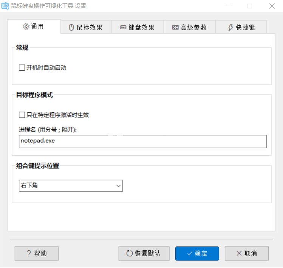Viewport: 283px width, 268px height.
Task: Click the lightning bolt icon on the 快捷键 tab
Action: 230,28
